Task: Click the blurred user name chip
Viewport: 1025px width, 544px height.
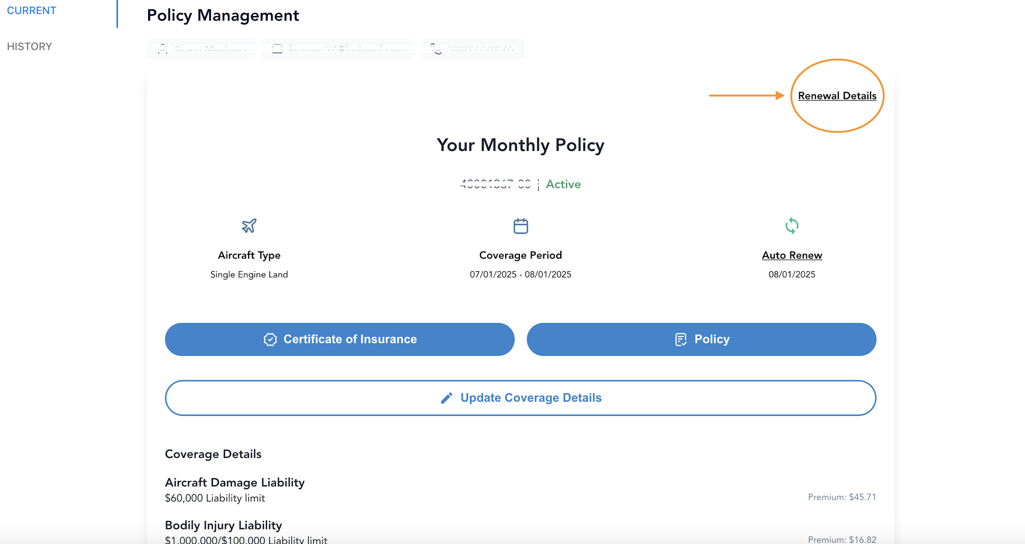Action: (x=202, y=49)
